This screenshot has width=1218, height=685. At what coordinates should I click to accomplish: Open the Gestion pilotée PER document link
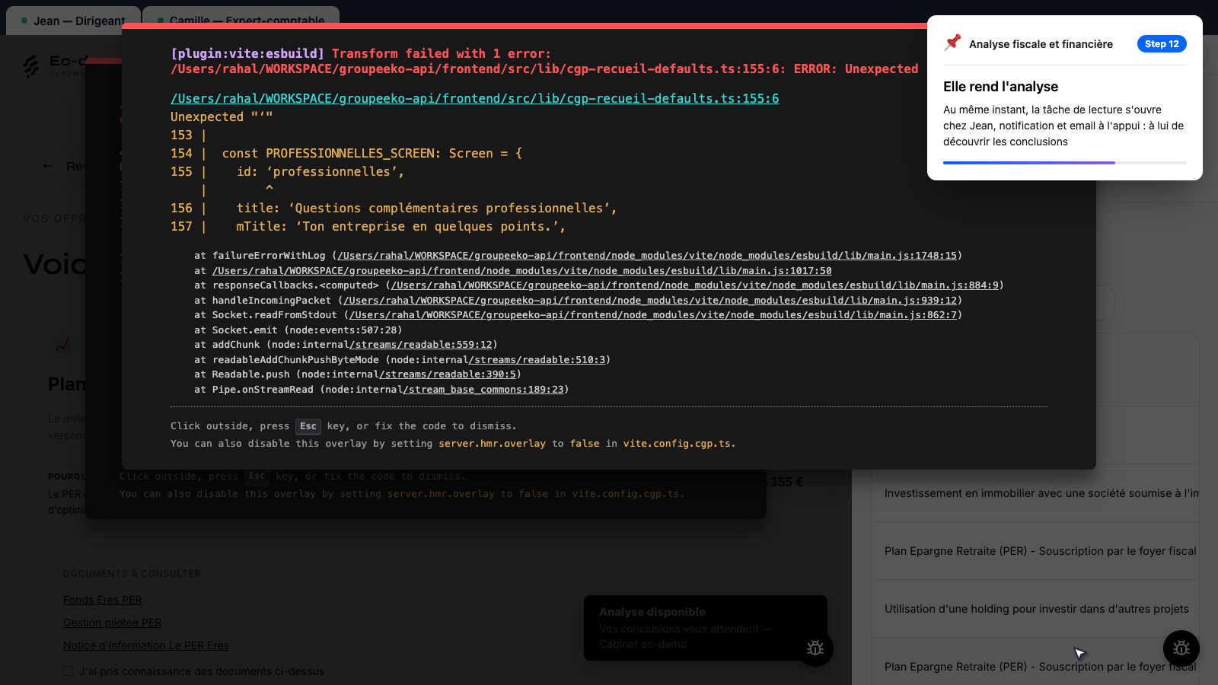click(113, 623)
